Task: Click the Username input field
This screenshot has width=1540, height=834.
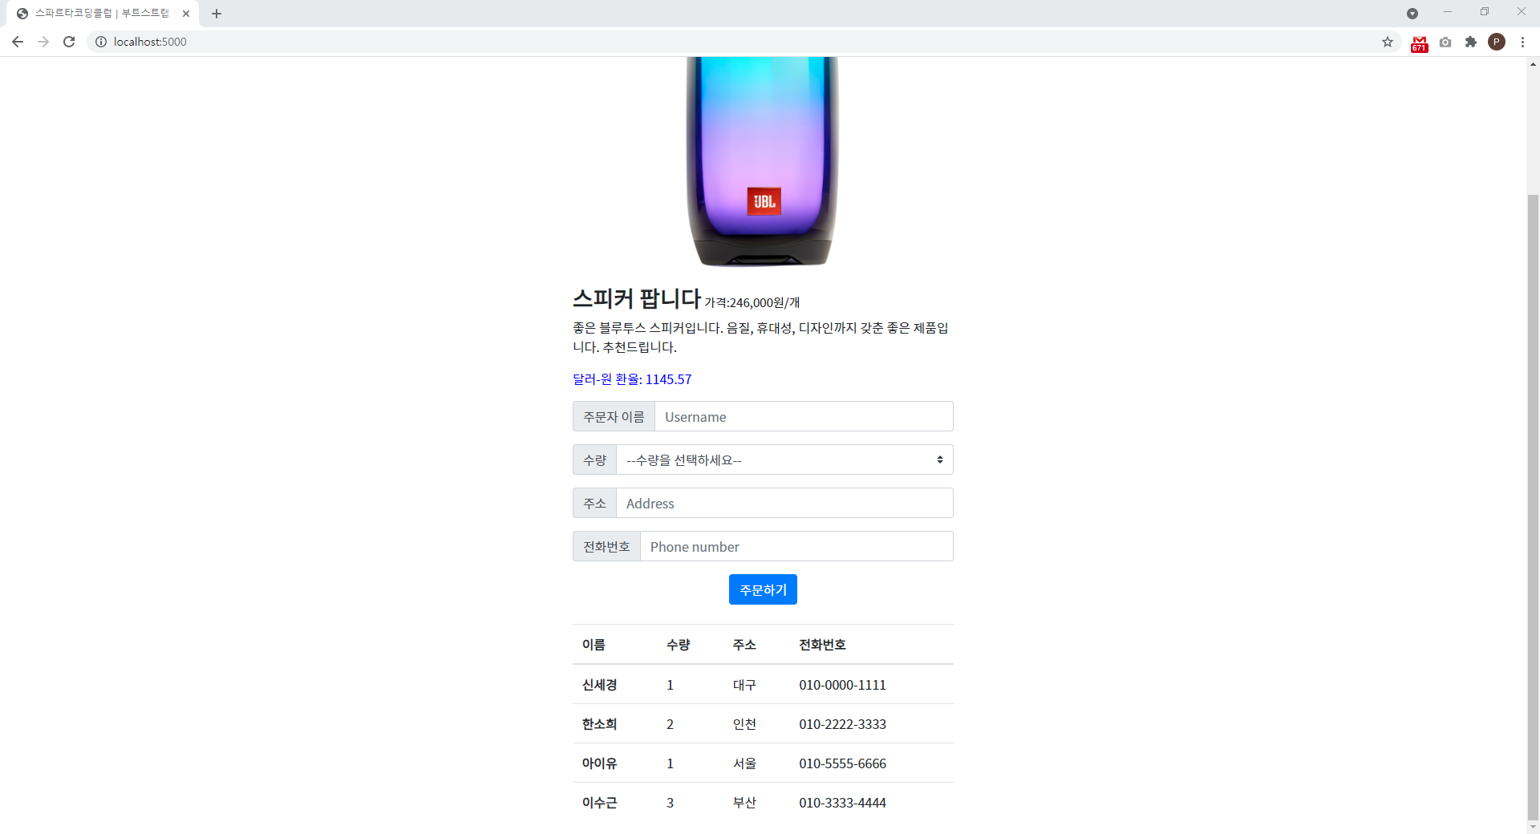Action: (x=803, y=416)
